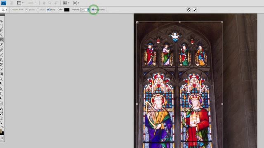Click the Crop tool preset icon in options bar
The image size is (264, 148).
coord(3,10)
